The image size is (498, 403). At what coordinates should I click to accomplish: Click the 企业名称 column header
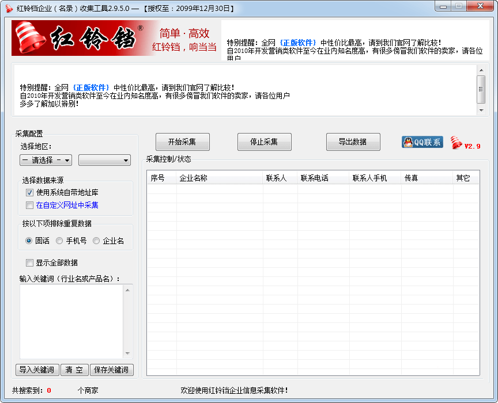click(x=220, y=178)
